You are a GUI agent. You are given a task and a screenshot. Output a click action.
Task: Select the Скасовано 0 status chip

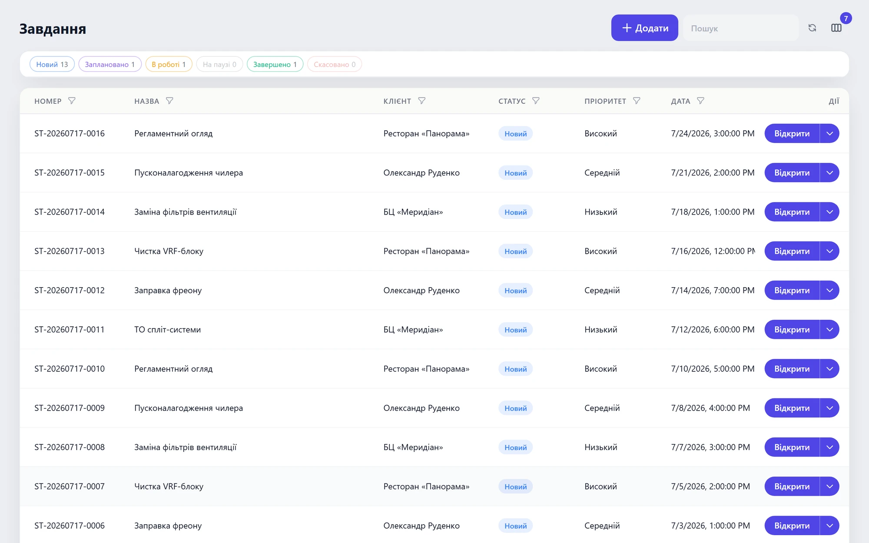[x=335, y=64]
